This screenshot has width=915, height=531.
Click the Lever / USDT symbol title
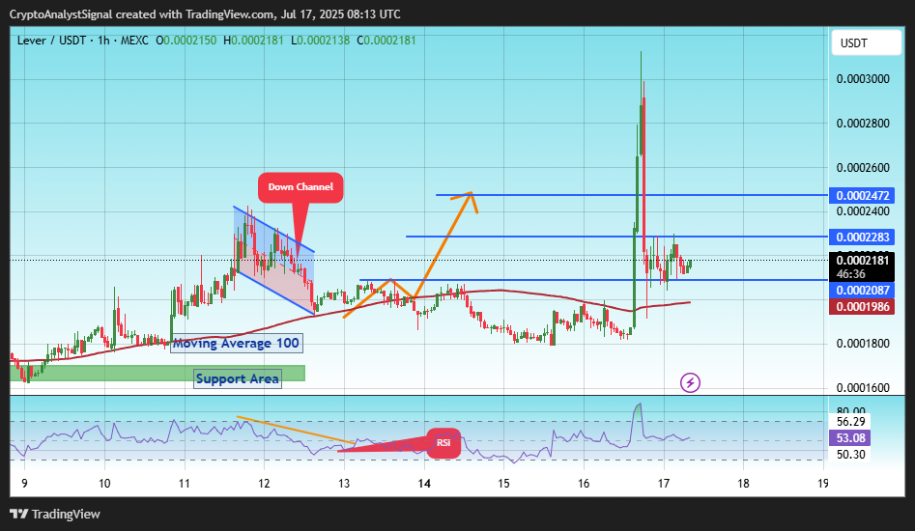coord(51,41)
